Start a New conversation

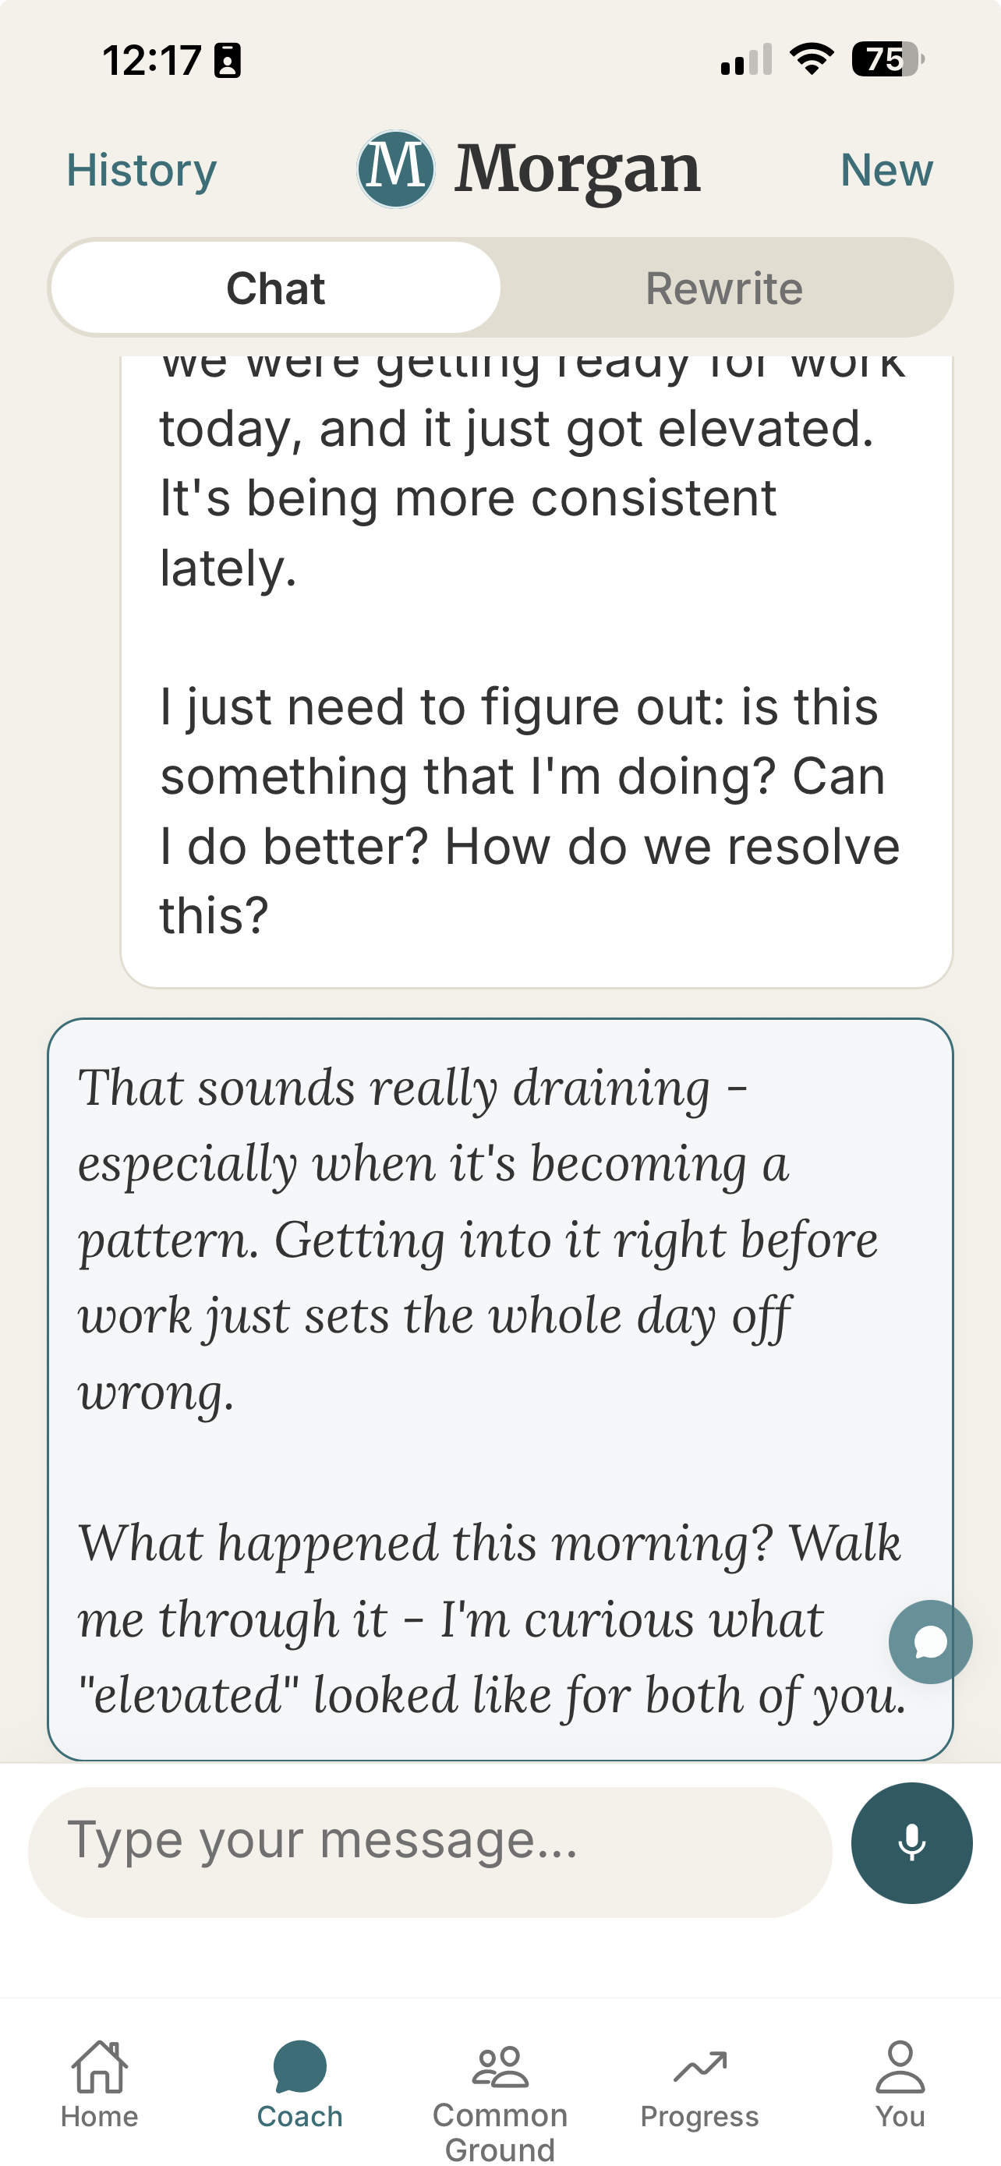coord(886,169)
